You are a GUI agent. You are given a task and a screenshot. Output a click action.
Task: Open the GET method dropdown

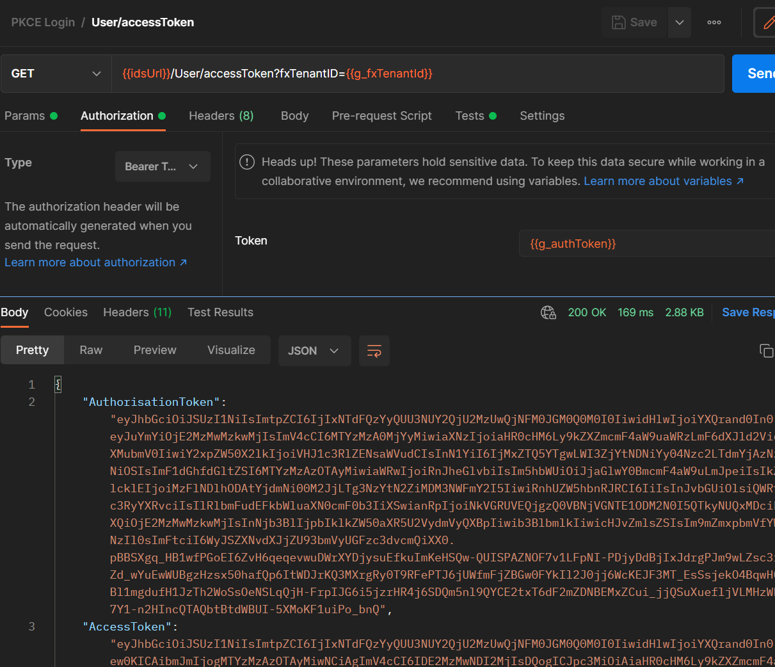click(x=56, y=74)
